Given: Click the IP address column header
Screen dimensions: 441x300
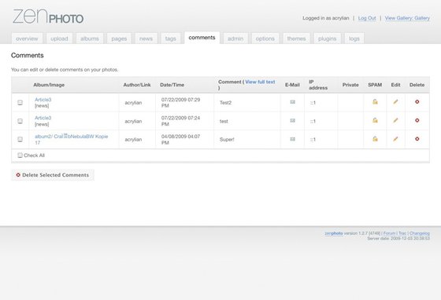Looking at the screenshot, I should coord(318,85).
